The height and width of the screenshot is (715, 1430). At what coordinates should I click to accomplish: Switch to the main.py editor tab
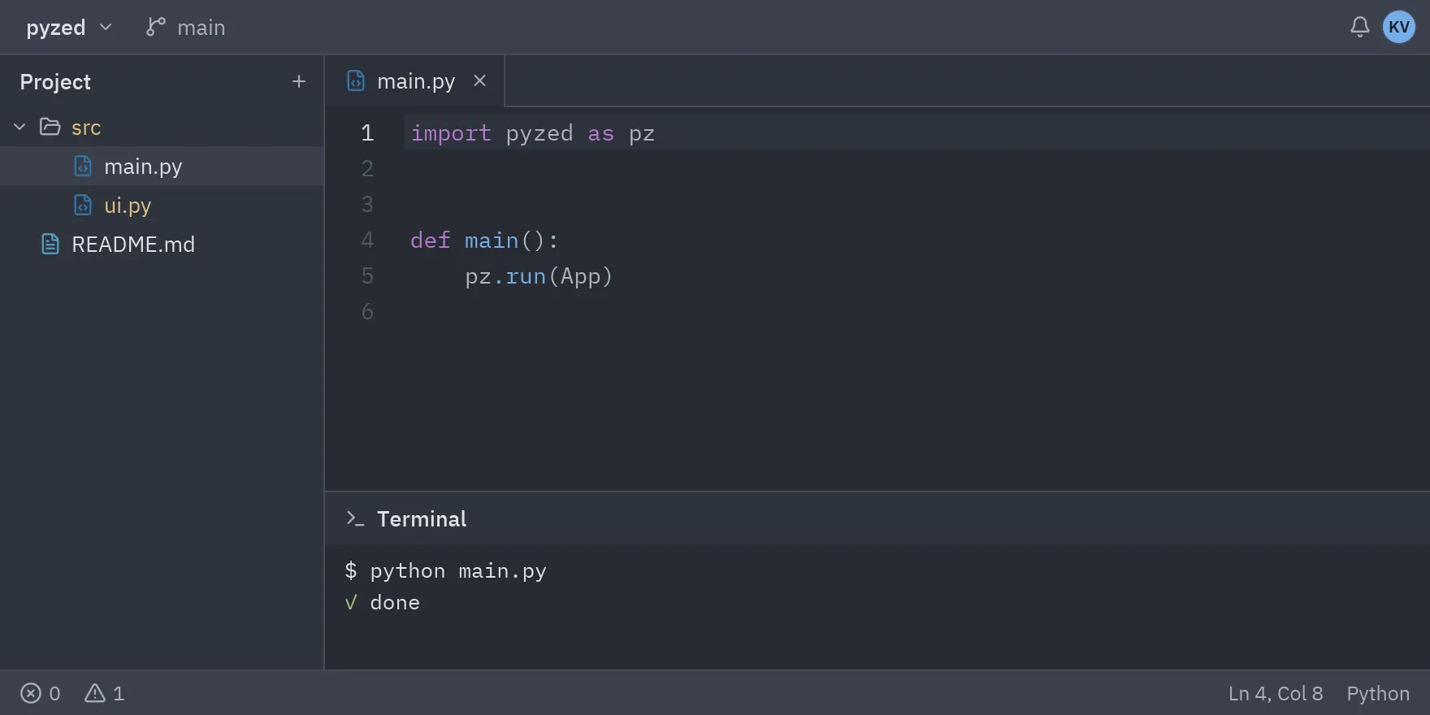point(414,81)
